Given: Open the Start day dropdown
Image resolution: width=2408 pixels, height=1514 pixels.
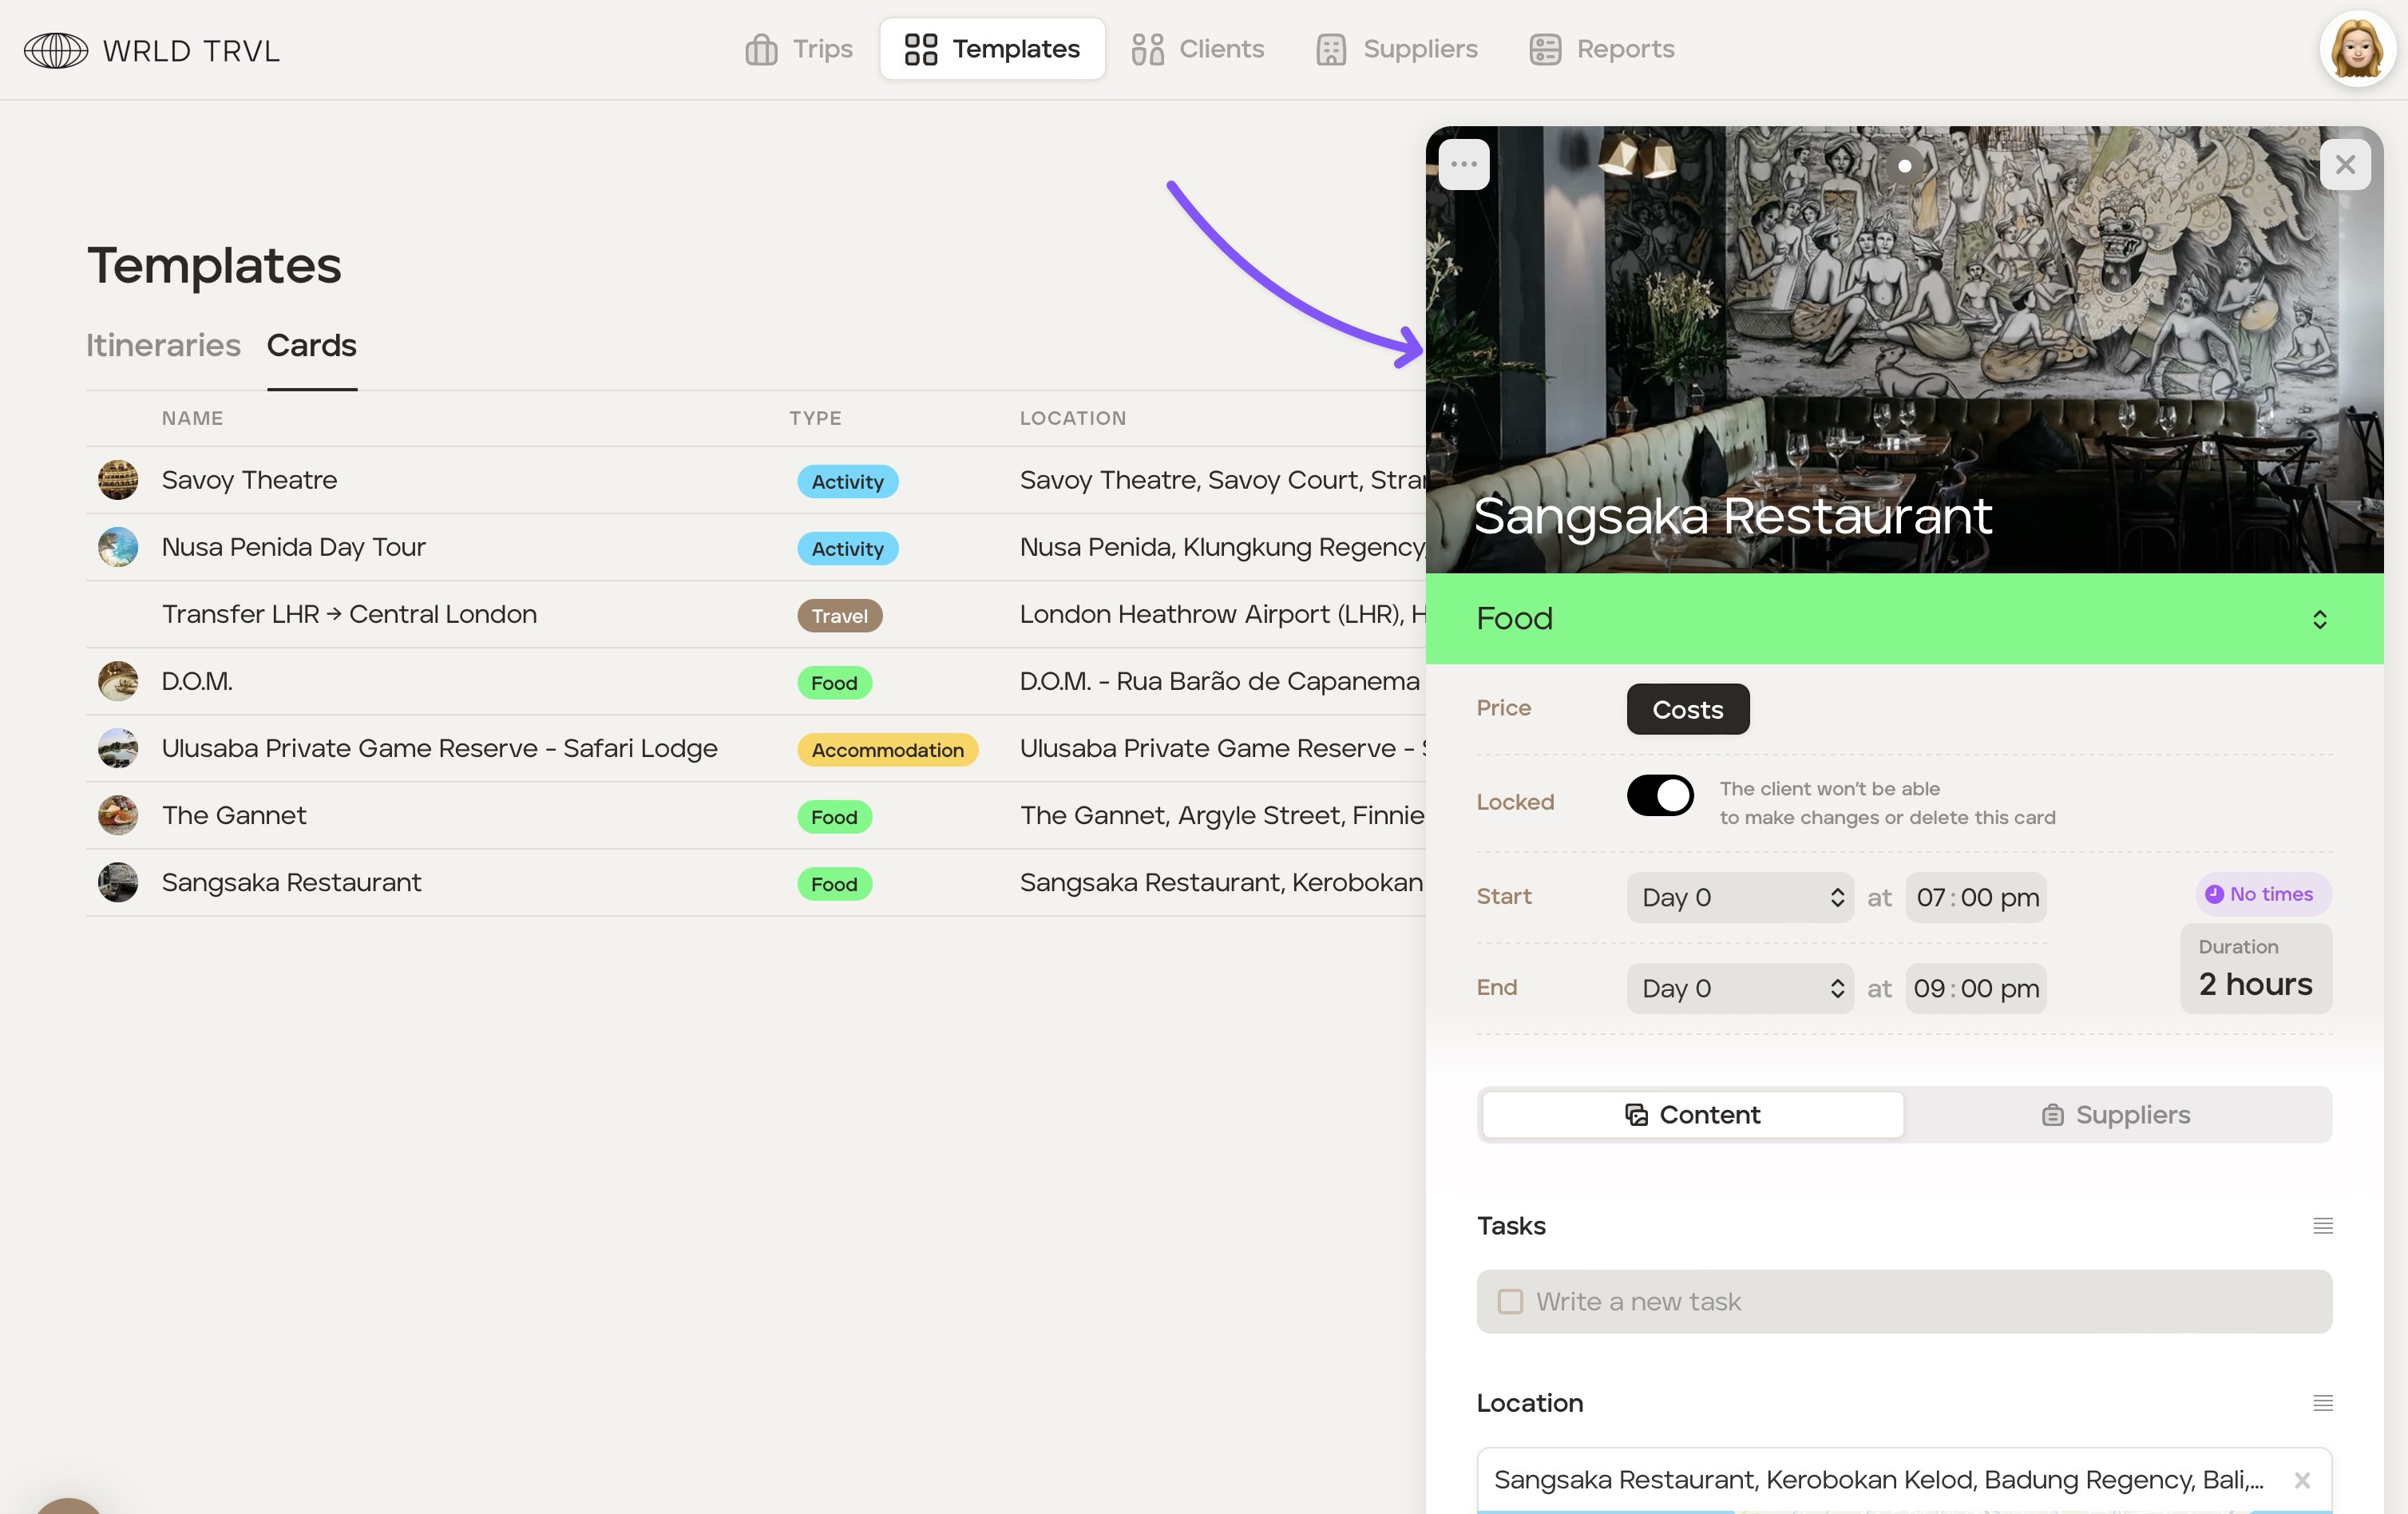Looking at the screenshot, I should [x=1740, y=897].
